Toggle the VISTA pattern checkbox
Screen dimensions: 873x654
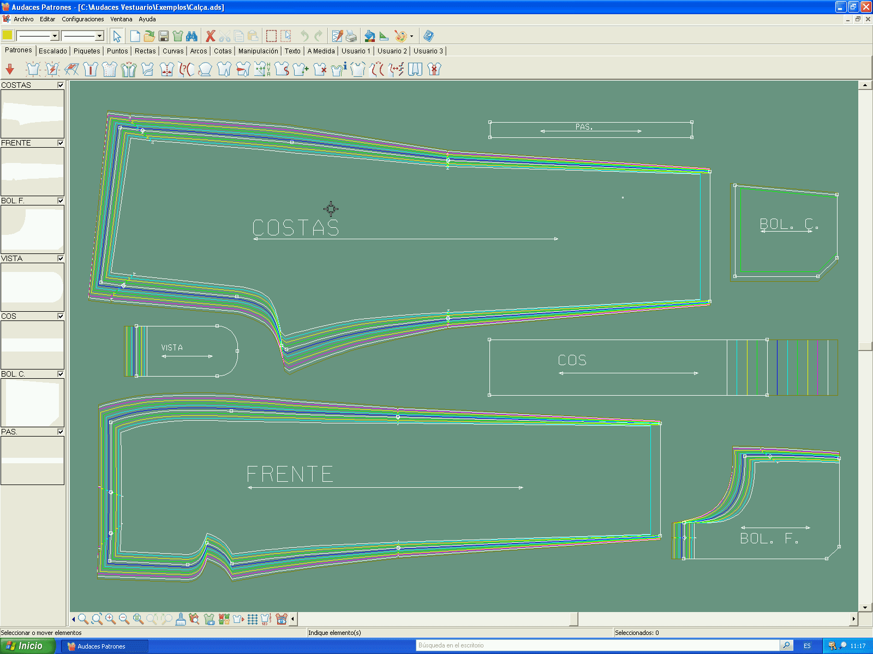[61, 258]
